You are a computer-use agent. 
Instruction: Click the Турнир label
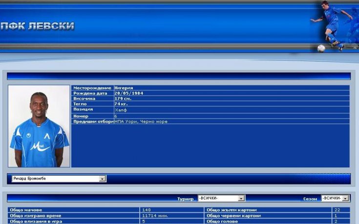(x=185, y=199)
